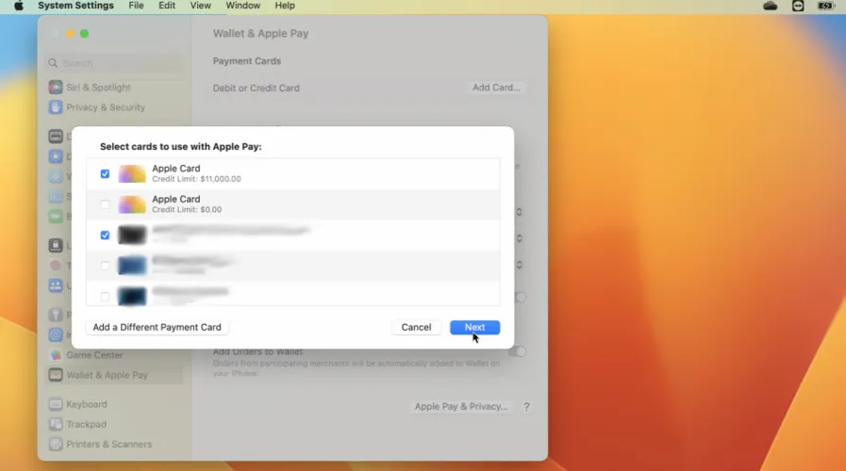Check Apple Card with $0.00 limit
Viewport: 846px width, 471px height.
click(105, 204)
